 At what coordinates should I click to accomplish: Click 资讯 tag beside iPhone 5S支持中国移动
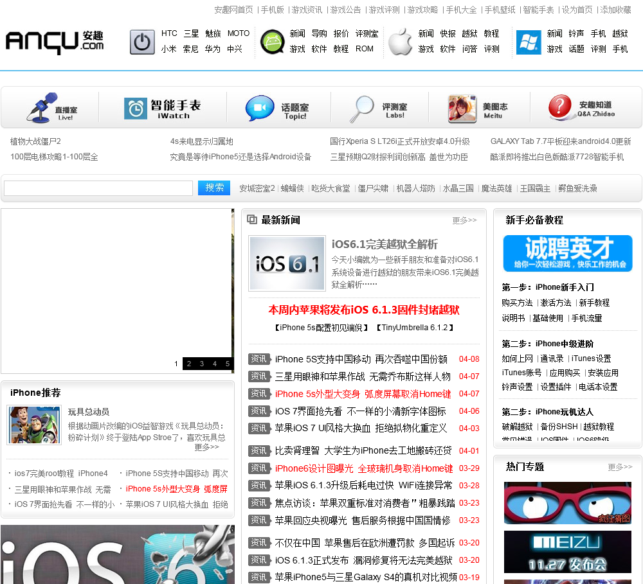(x=259, y=359)
